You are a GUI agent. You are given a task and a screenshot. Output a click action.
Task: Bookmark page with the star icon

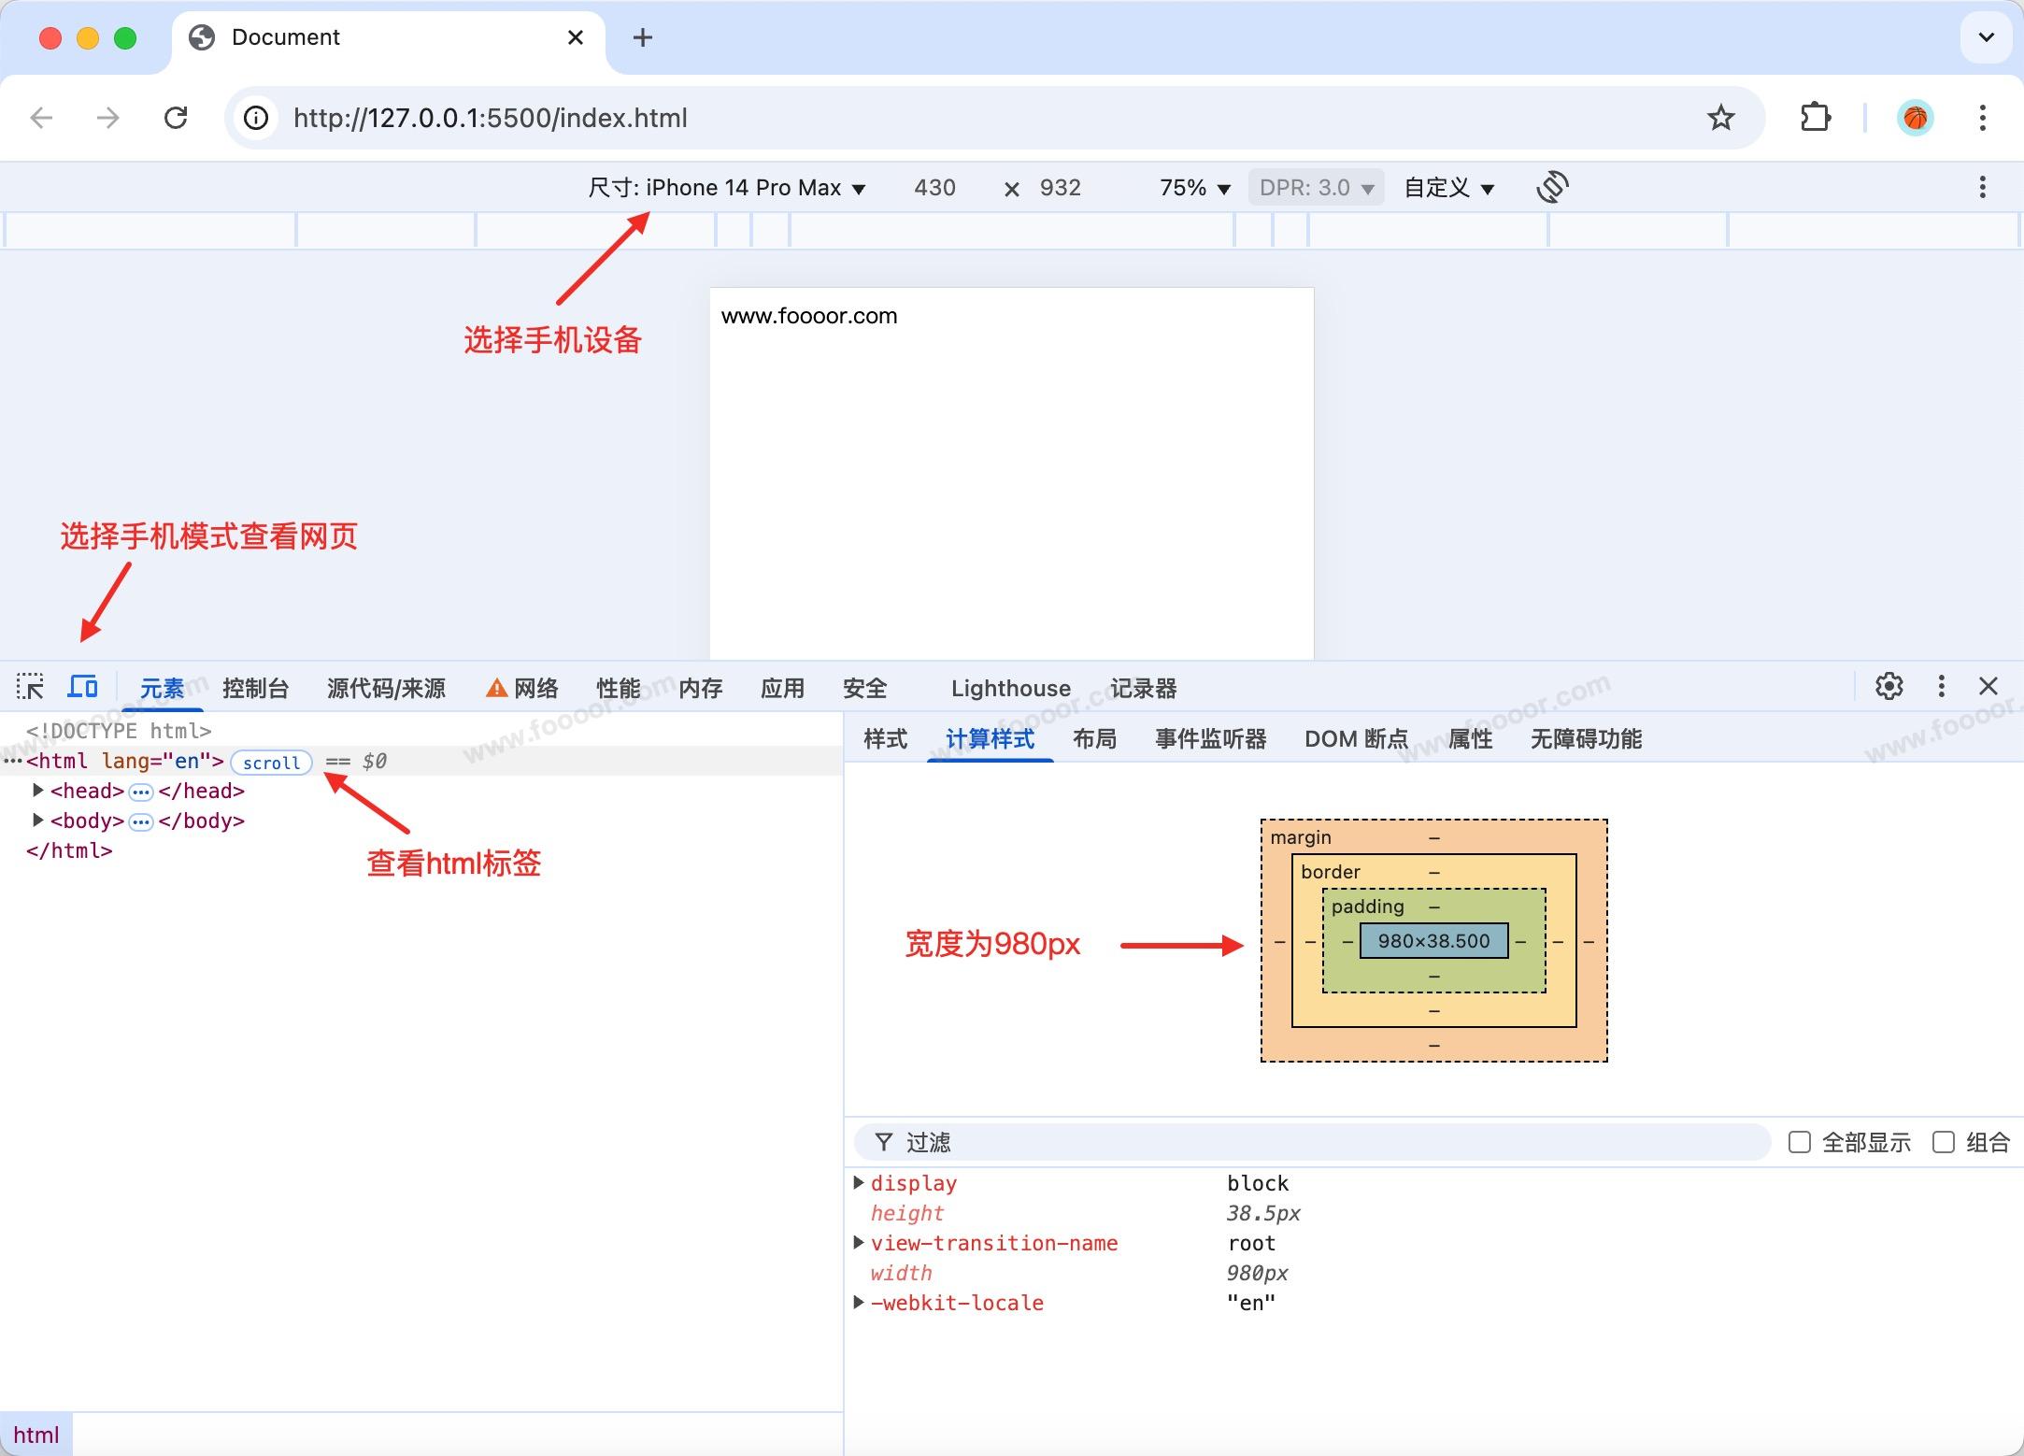[x=1720, y=118]
